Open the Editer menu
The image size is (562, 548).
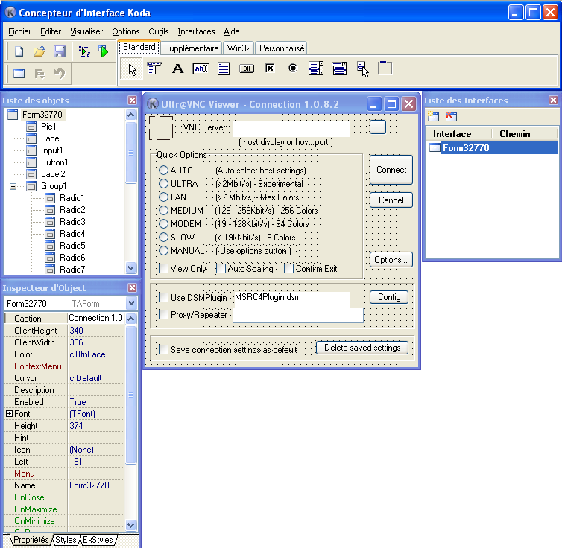coord(51,31)
